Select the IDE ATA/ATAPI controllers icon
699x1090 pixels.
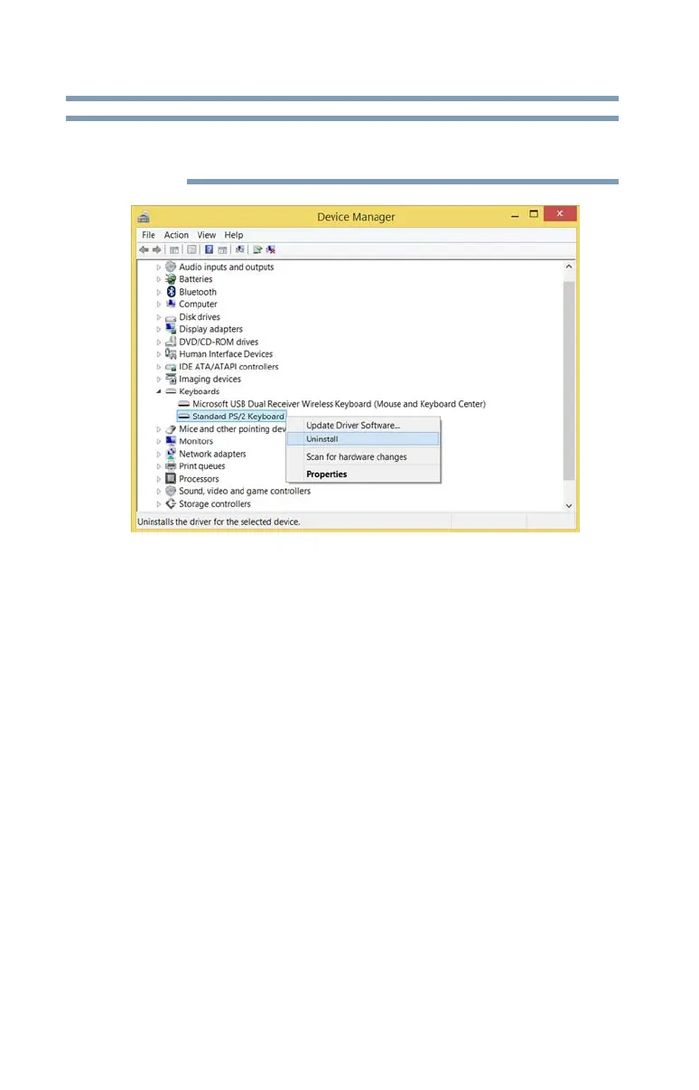pyautogui.click(x=171, y=367)
